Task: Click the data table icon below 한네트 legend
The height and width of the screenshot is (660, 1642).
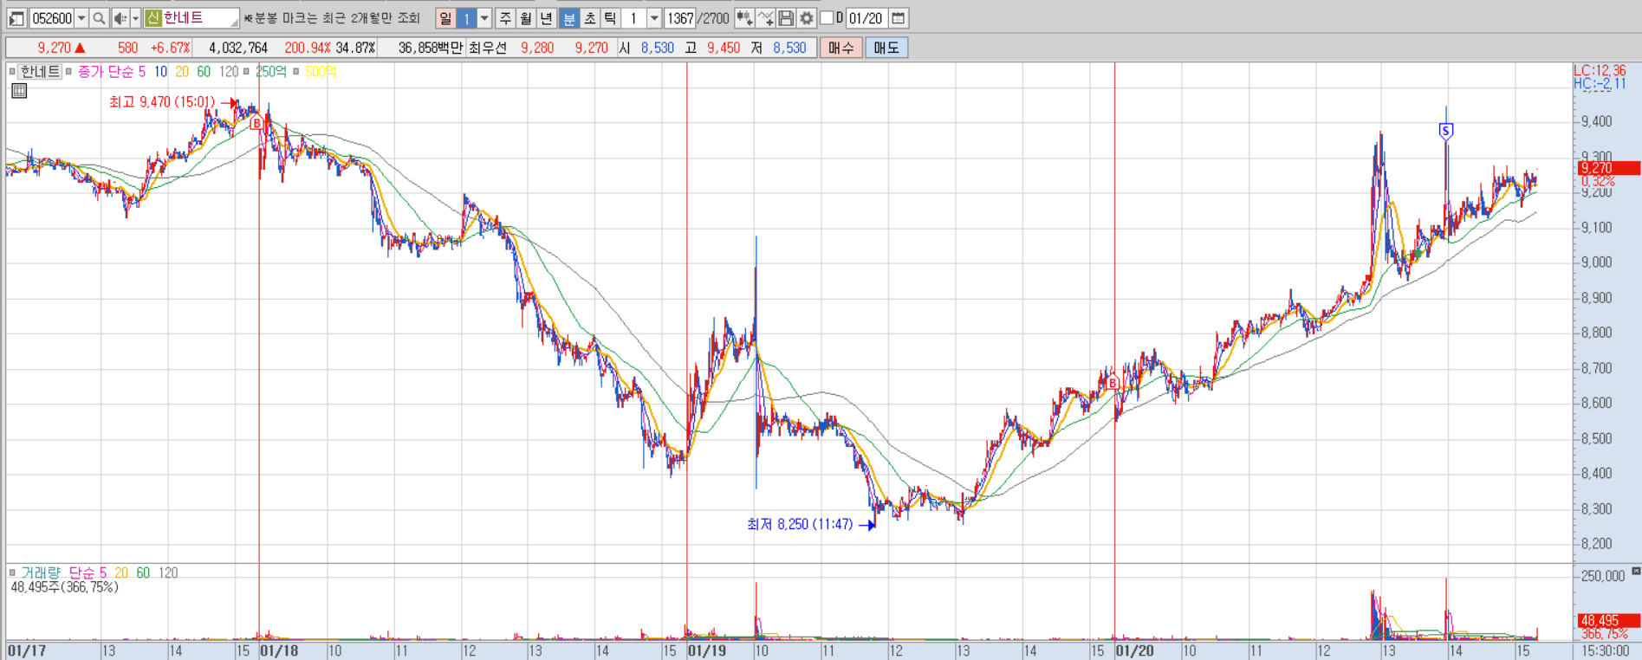Action: (19, 91)
